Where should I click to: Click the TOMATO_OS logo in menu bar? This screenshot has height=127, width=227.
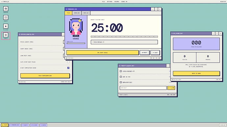pos(5,2)
